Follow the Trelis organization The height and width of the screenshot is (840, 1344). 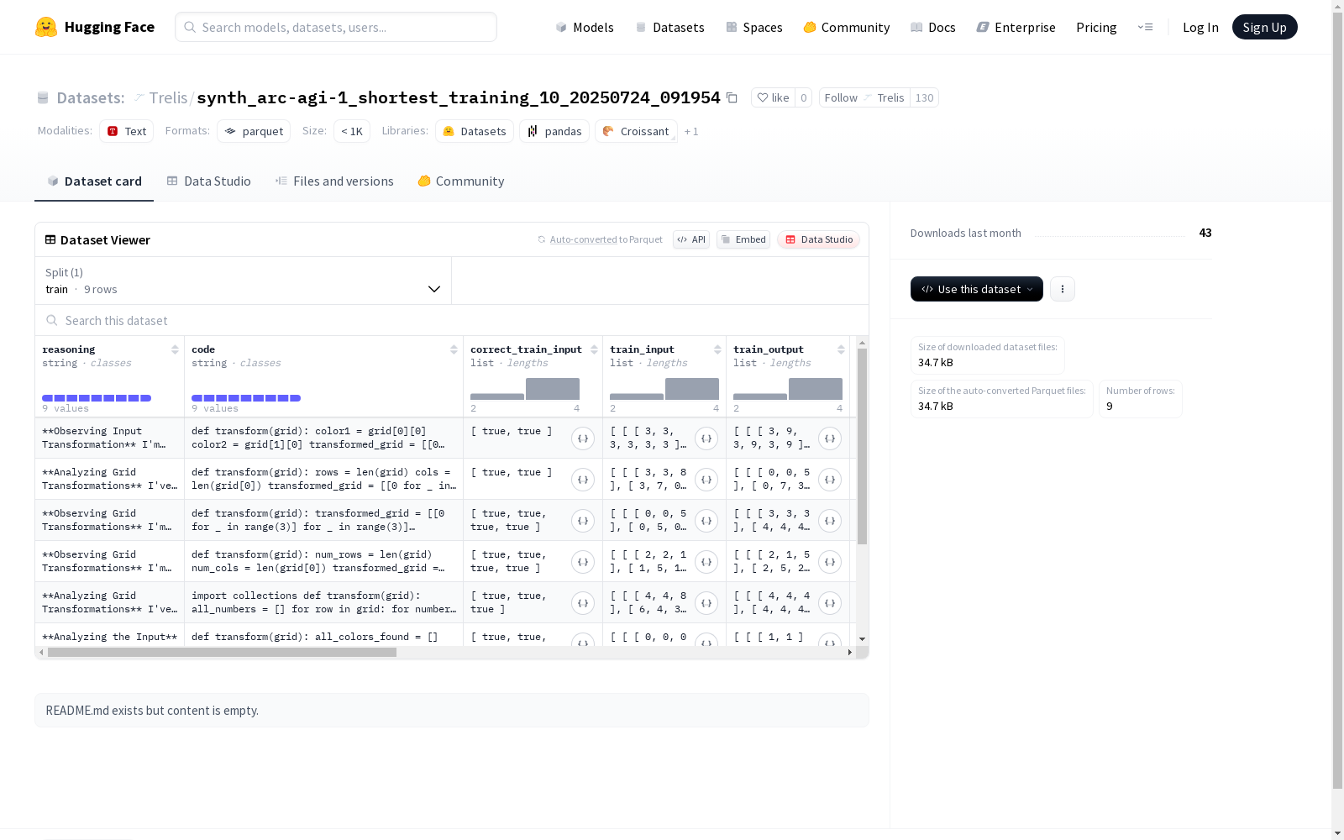pyautogui.click(x=864, y=97)
